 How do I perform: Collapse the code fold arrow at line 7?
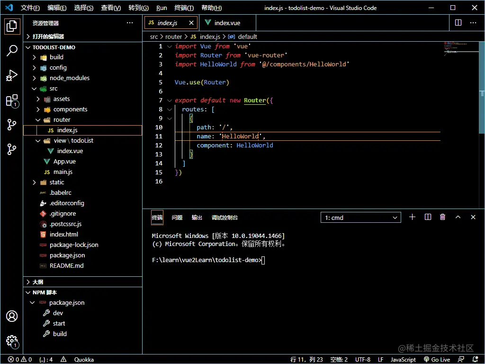point(170,100)
